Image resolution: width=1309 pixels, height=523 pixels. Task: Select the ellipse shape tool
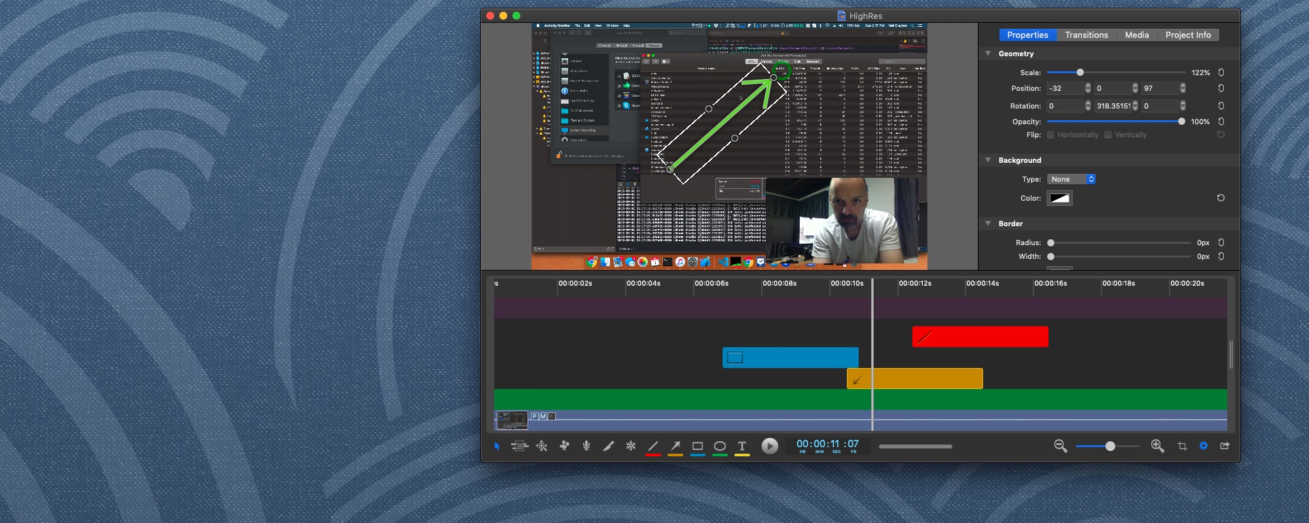click(x=720, y=446)
